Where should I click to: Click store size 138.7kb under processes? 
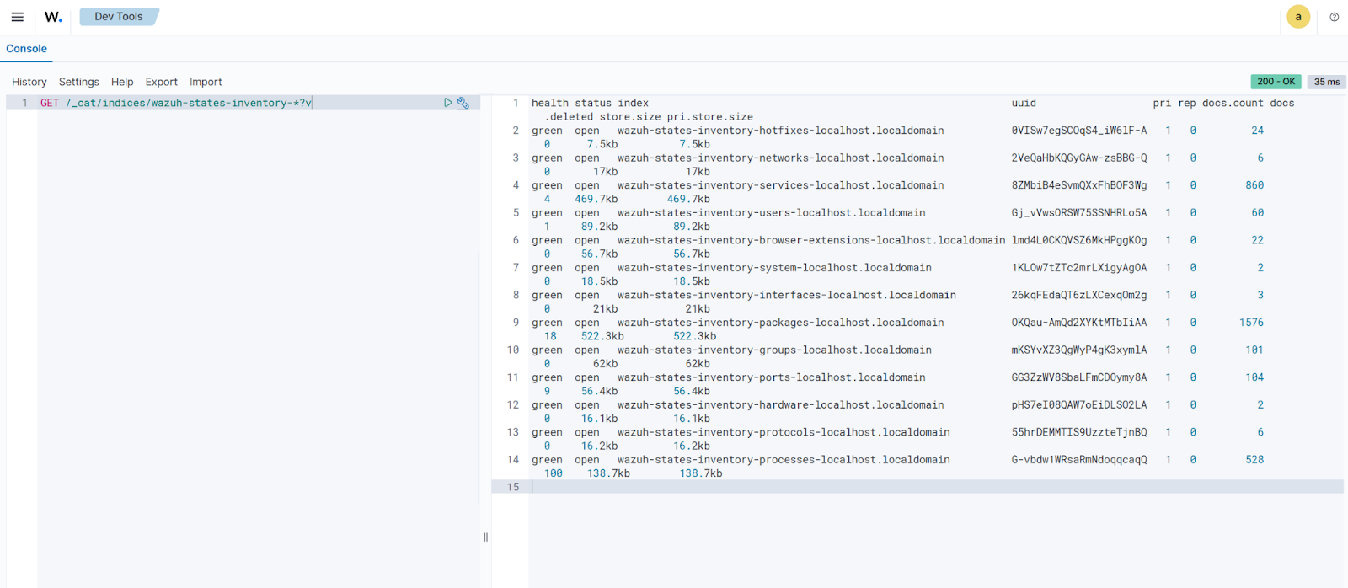pos(608,473)
